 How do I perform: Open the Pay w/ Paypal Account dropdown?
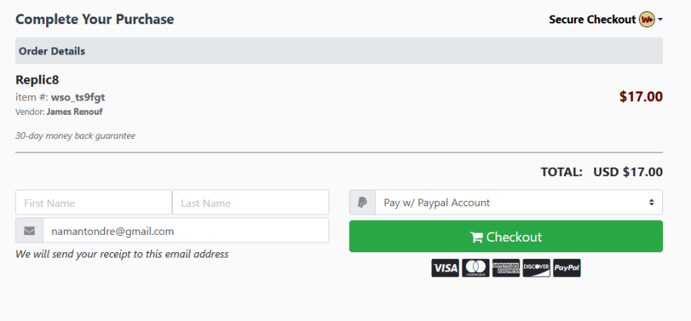pos(519,202)
